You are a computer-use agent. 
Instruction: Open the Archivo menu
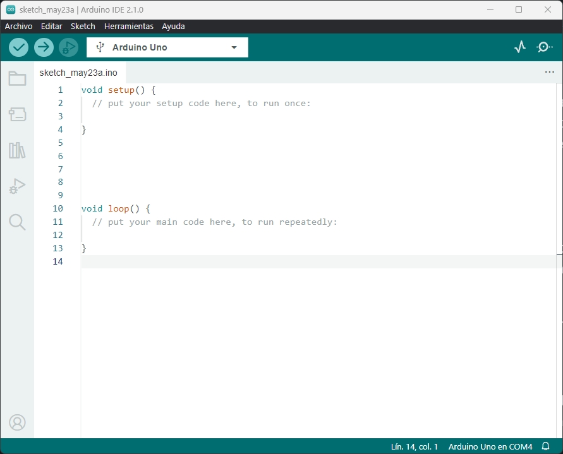point(18,27)
